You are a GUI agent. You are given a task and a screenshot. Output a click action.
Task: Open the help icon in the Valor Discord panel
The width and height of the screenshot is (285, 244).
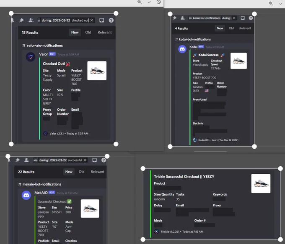(x=111, y=20)
